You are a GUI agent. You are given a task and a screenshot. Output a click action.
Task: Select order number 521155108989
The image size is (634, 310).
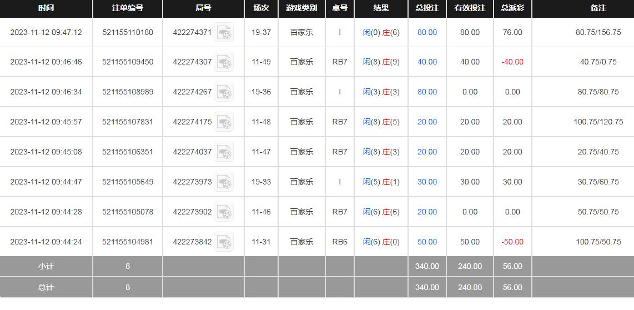tap(127, 92)
